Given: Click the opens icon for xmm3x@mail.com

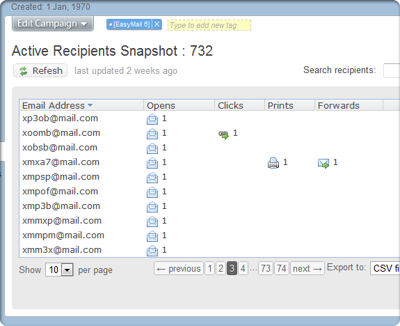Looking at the screenshot, I should point(152,251).
